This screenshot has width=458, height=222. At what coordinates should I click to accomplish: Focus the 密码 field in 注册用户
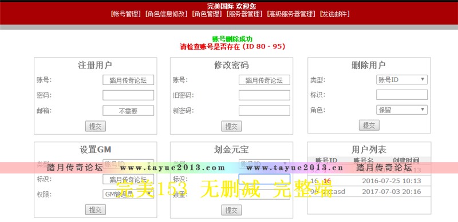[x=128, y=95]
